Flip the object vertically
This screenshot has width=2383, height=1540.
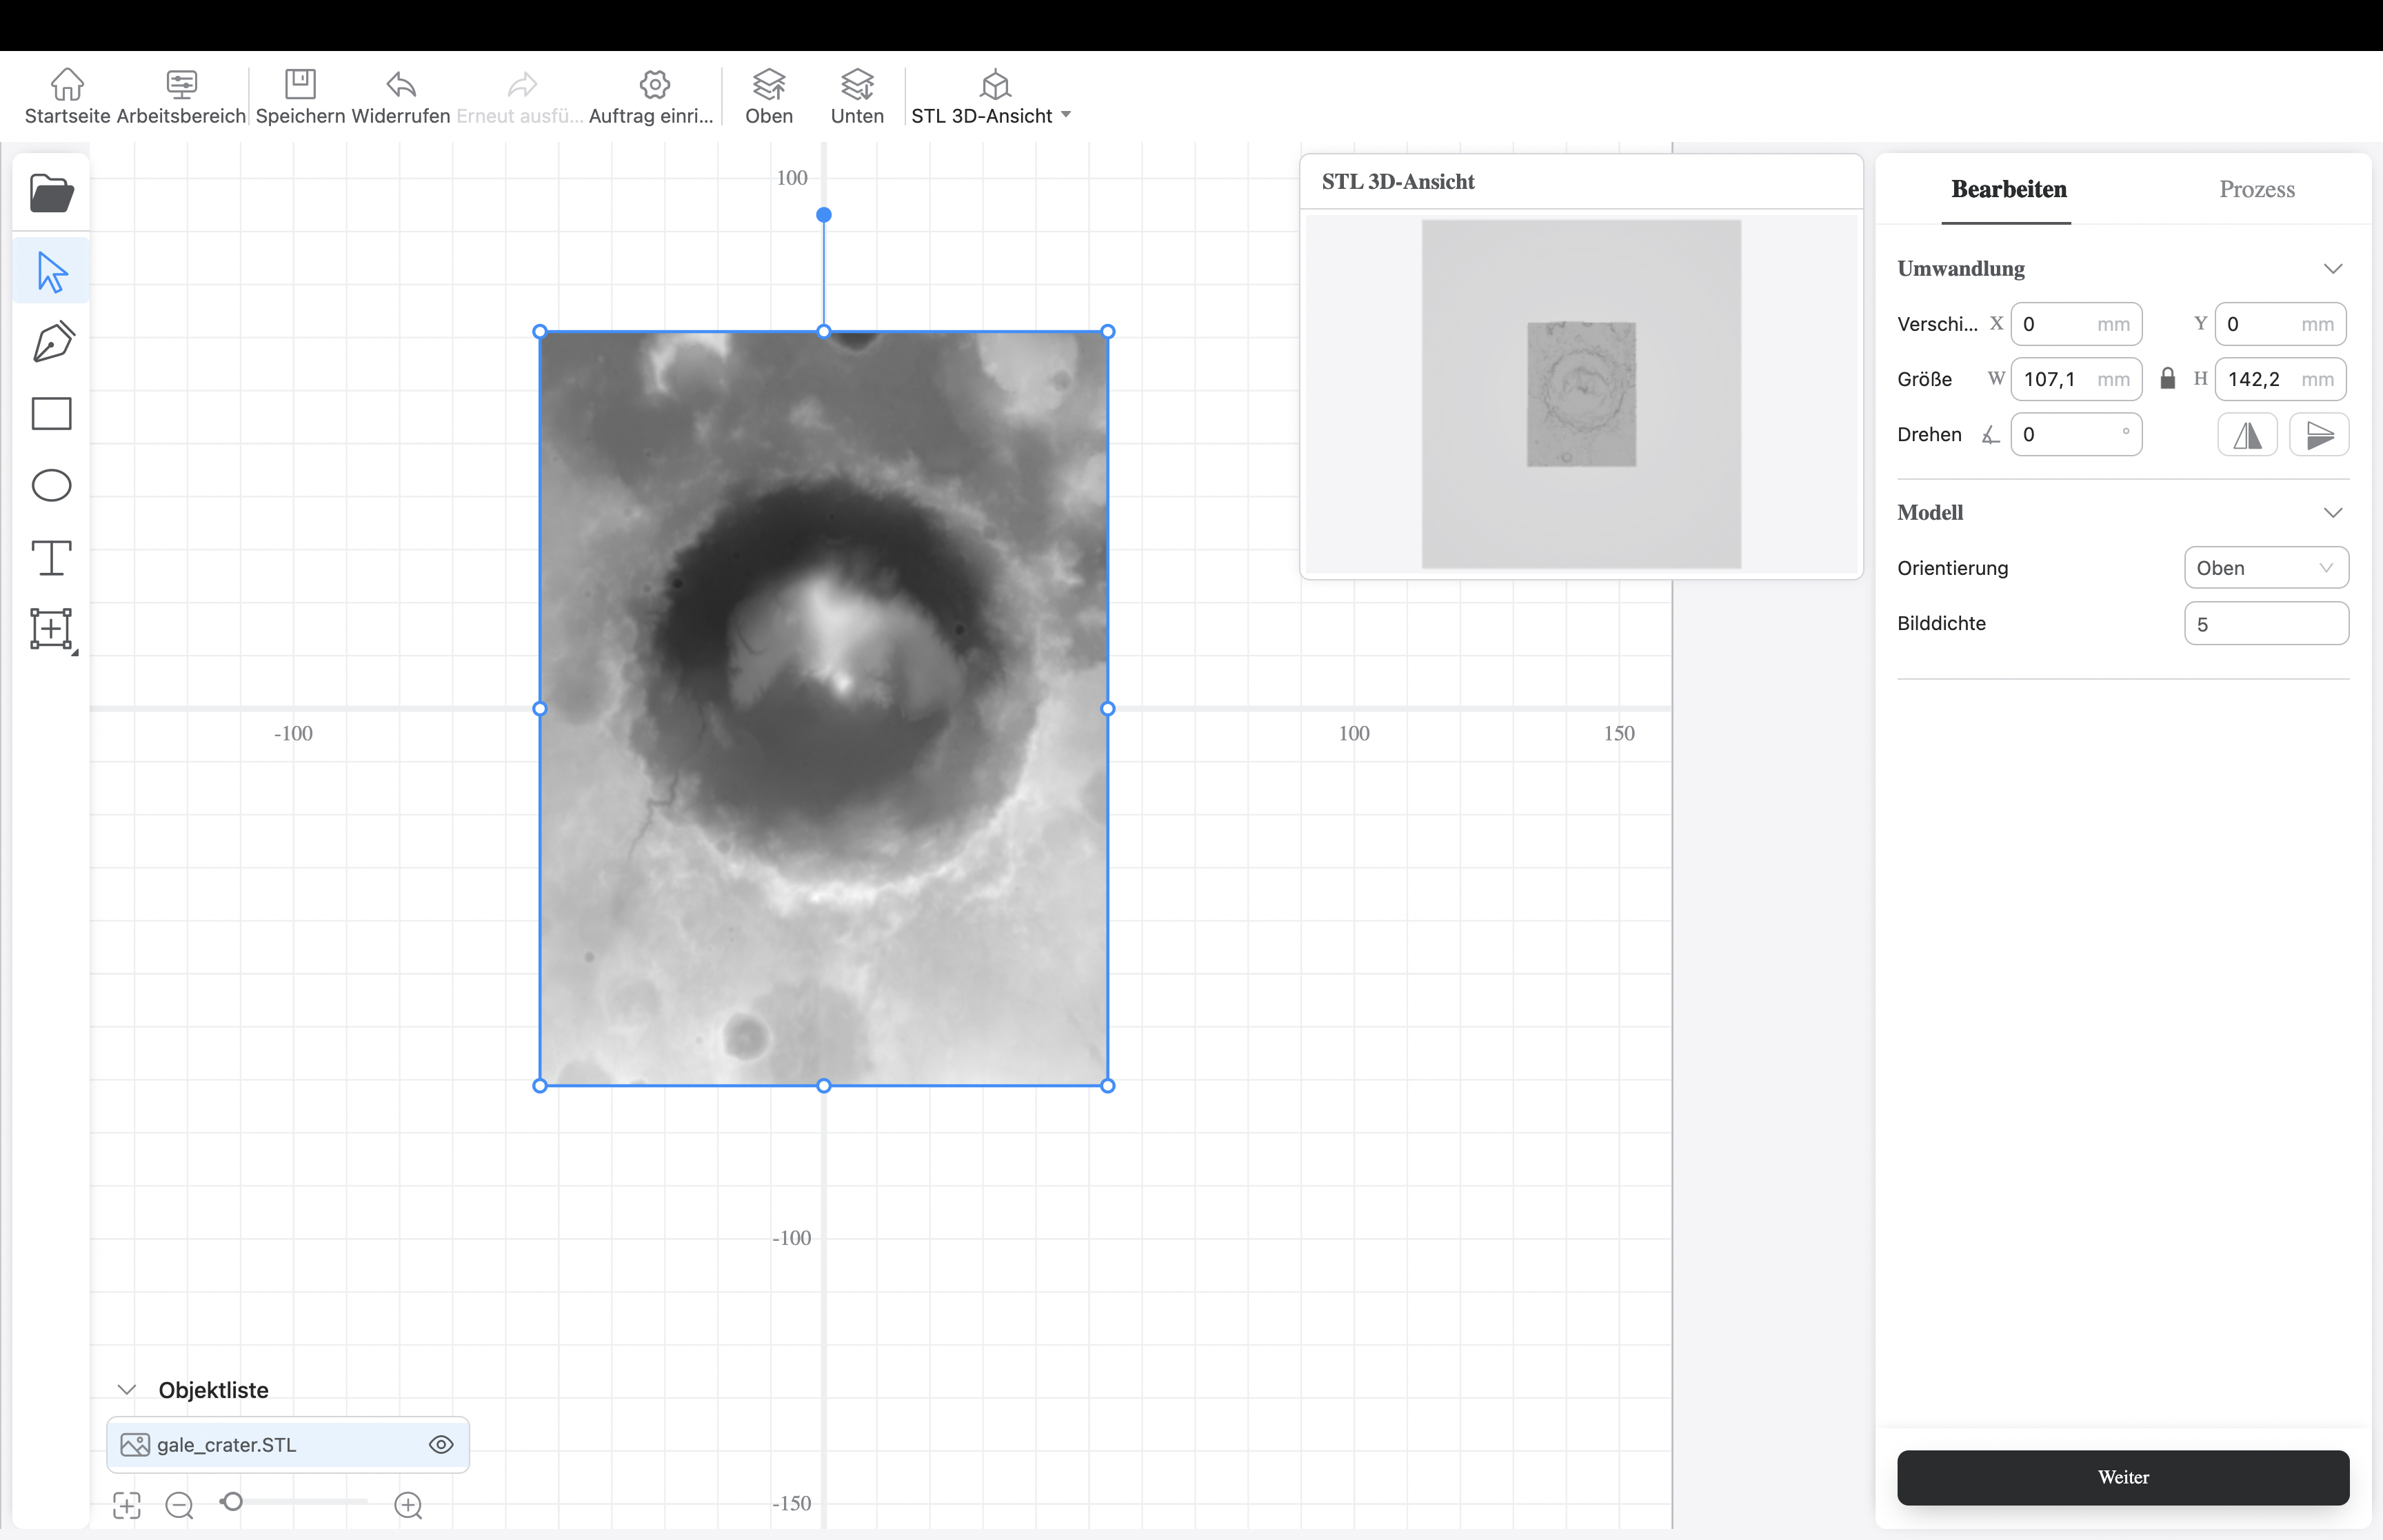(2319, 435)
